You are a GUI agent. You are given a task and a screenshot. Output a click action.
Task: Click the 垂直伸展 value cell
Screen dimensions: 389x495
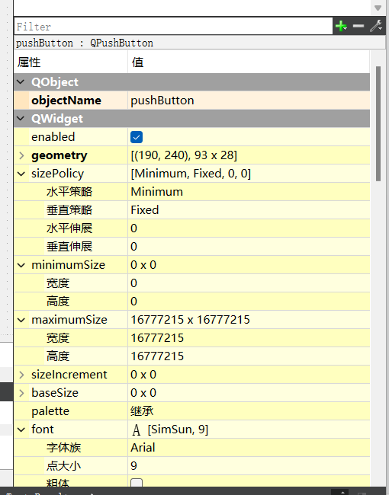pos(249,247)
